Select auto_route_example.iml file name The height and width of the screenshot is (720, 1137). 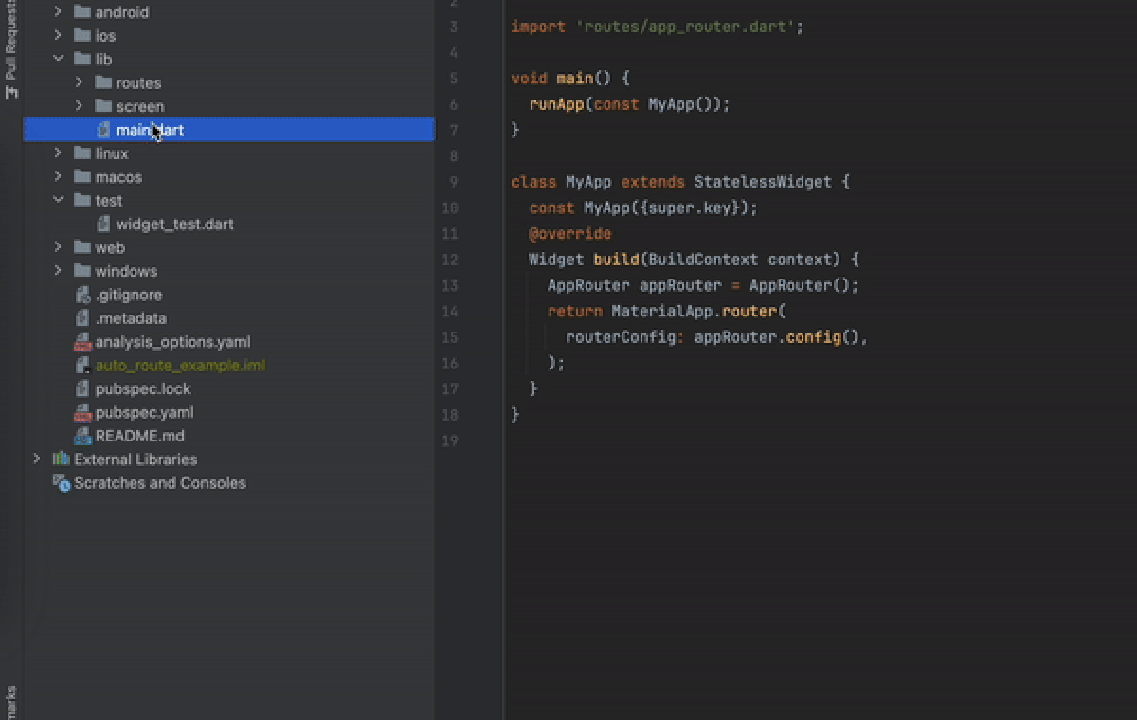click(180, 366)
